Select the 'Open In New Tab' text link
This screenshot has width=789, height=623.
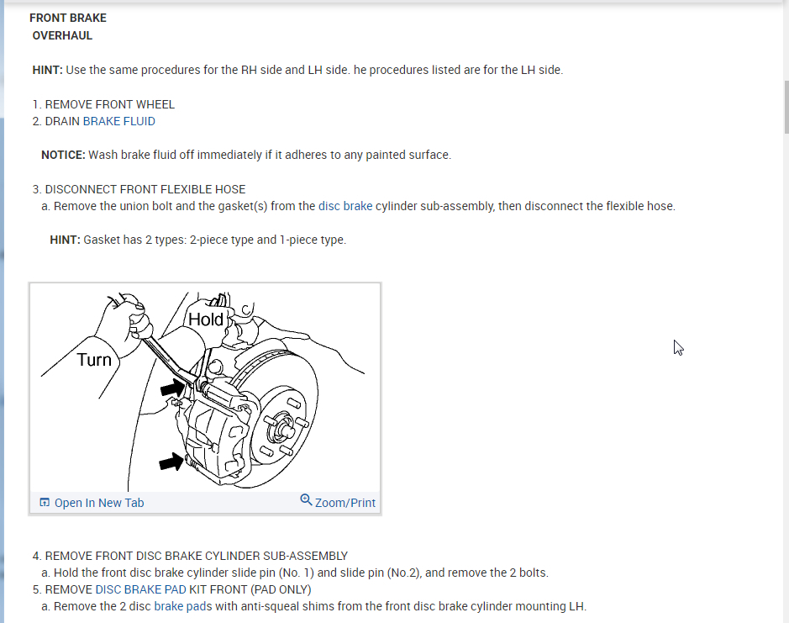(99, 503)
